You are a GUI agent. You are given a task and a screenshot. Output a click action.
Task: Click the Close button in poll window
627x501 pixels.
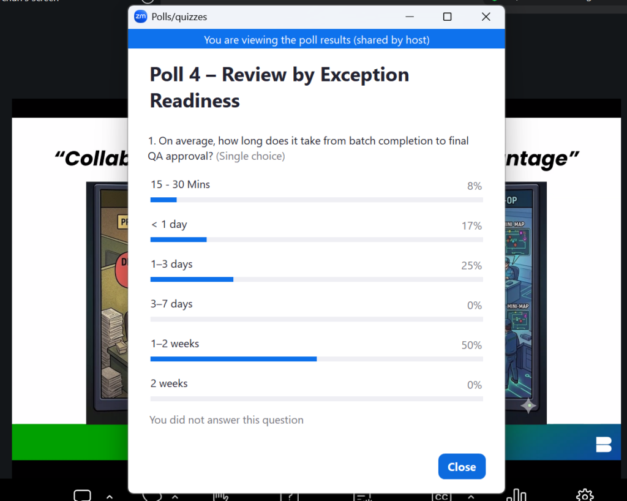[x=462, y=466]
